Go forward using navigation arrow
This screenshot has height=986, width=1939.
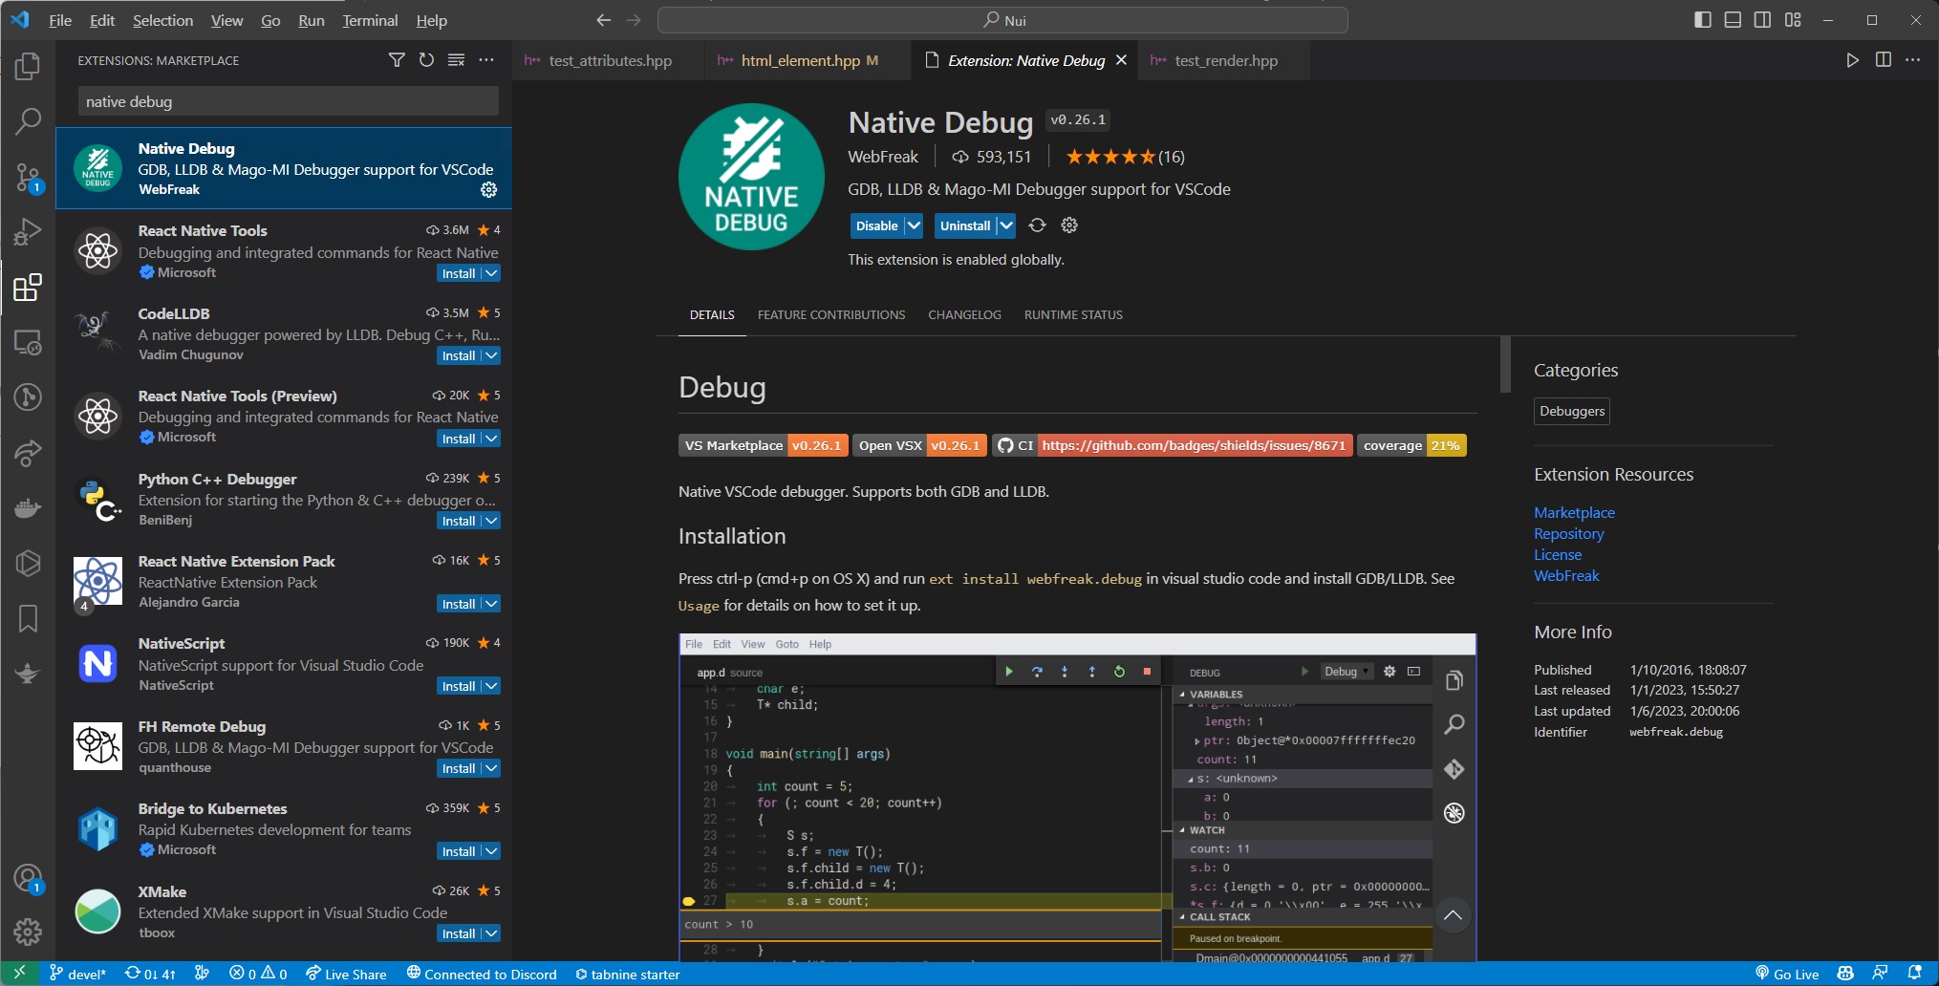(634, 20)
